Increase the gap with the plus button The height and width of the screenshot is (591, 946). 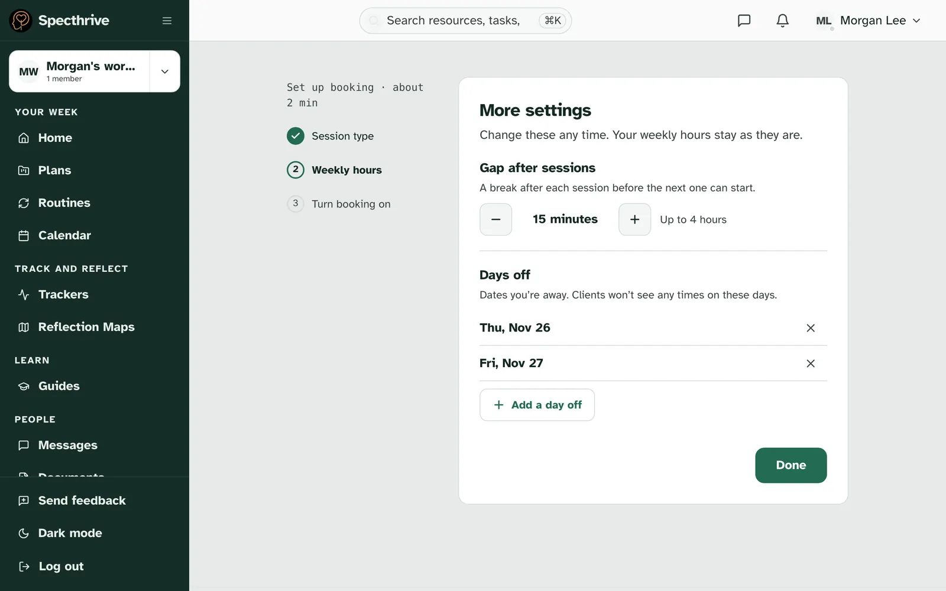635,219
